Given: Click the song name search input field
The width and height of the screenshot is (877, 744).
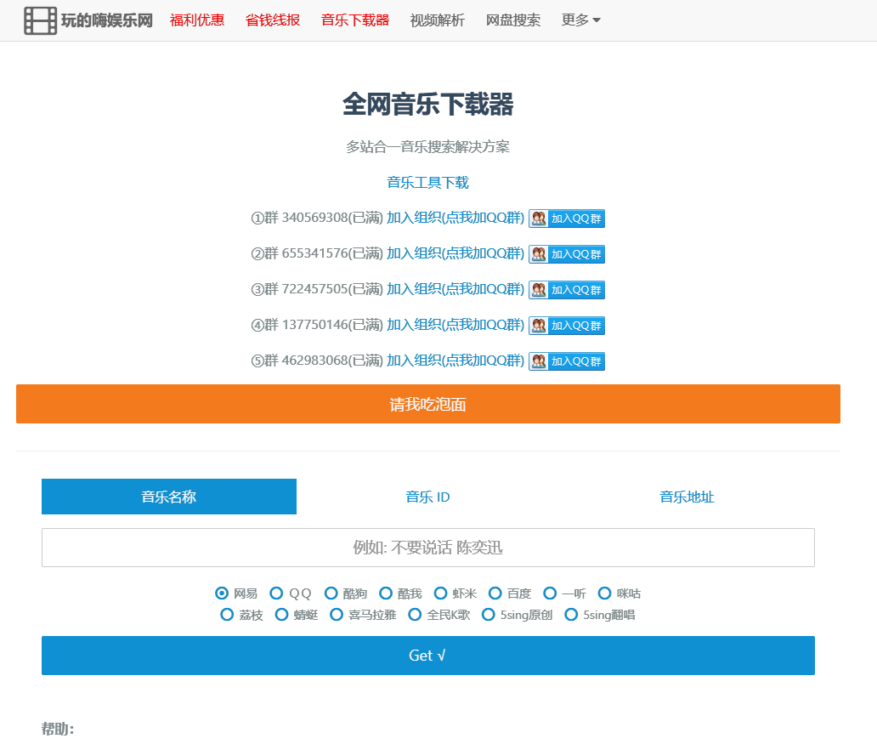Looking at the screenshot, I should pyautogui.click(x=427, y=548).
